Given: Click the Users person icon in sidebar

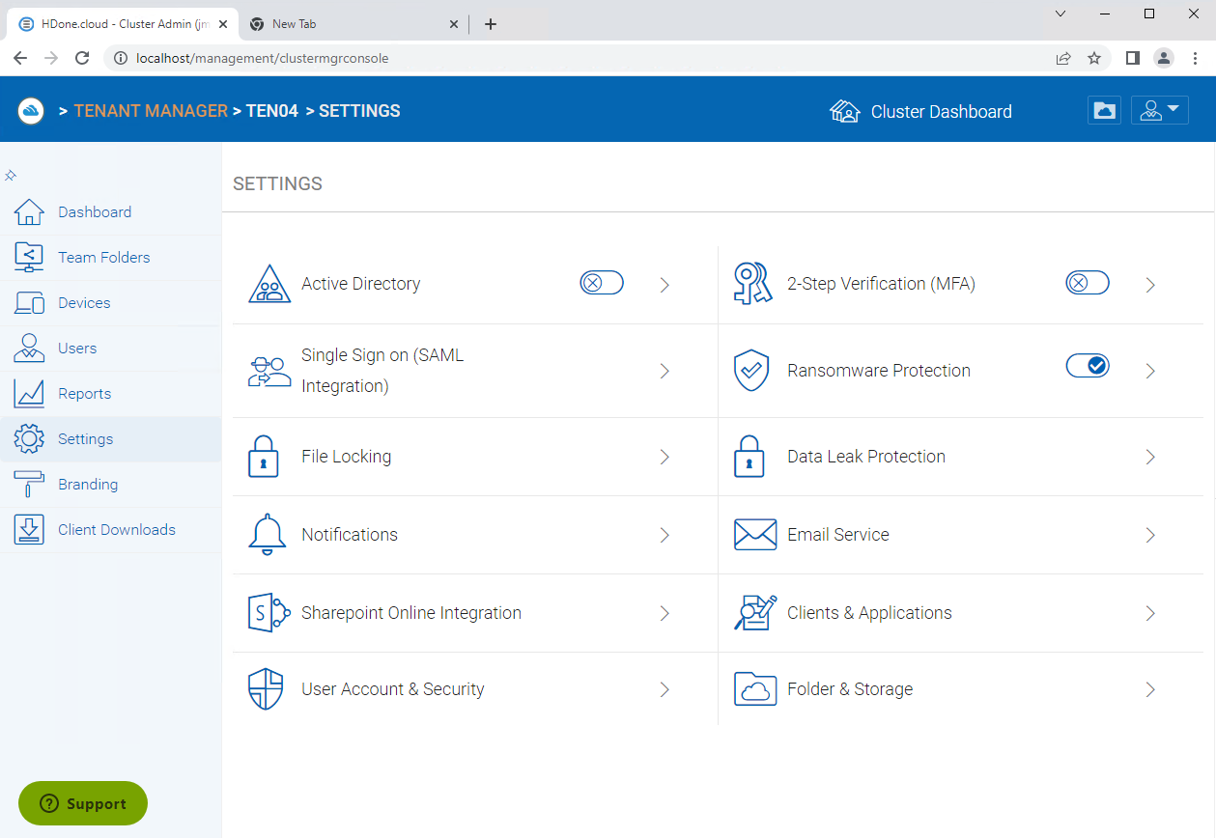Looking at the screenshot, I should click(29, 349).
